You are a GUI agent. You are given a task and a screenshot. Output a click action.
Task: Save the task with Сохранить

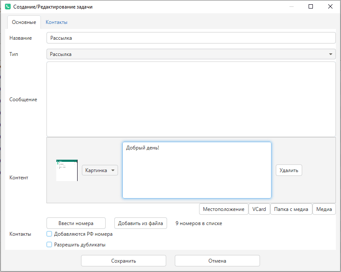pyautogui.click(x=124, y=260)
